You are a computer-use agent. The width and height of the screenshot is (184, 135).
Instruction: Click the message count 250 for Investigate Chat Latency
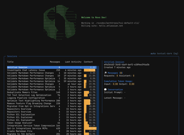(58, 70)
